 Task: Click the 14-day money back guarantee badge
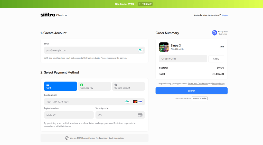pos(220,33)
